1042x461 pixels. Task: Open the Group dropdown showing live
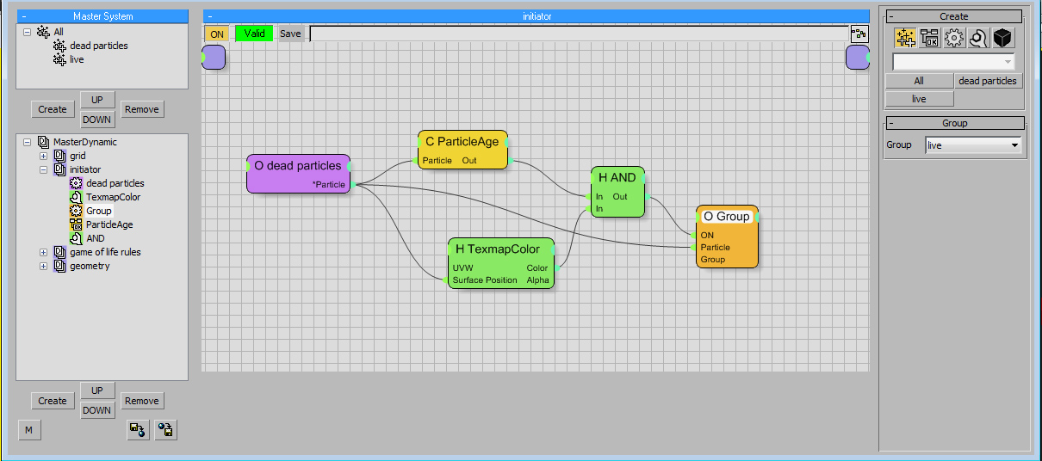(973, 145)
